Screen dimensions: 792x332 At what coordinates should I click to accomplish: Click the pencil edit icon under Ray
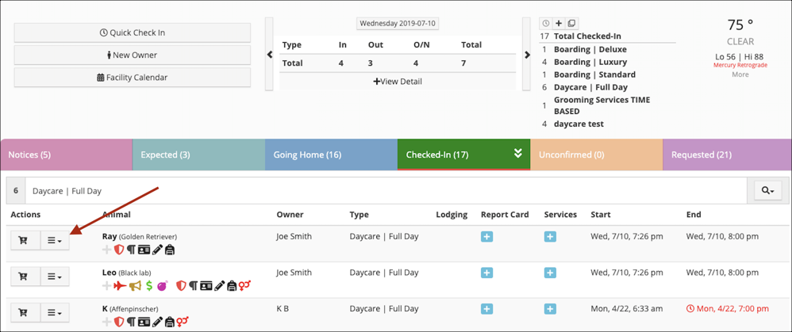[158, 250]
